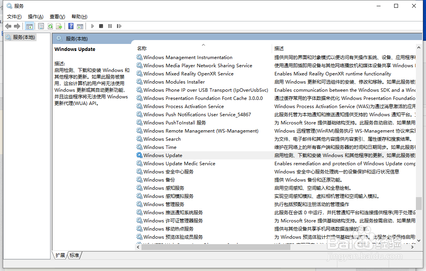This screenshot has height=271, width=426.
Task: Click the vertical scrollbar thumb
Action: (419, 203)
